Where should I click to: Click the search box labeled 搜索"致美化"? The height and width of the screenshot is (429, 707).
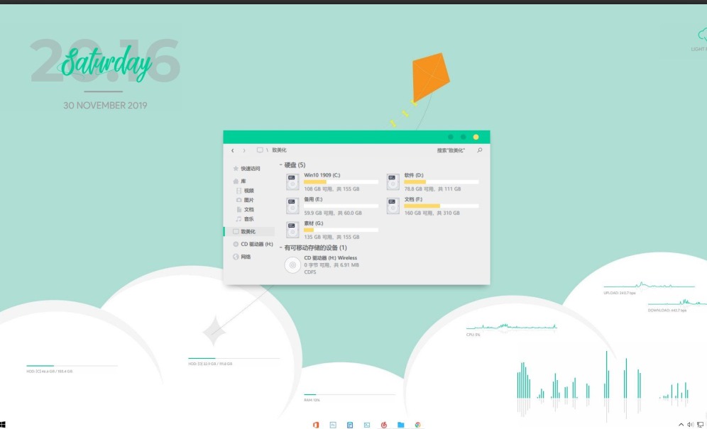(x=451, y=150)
